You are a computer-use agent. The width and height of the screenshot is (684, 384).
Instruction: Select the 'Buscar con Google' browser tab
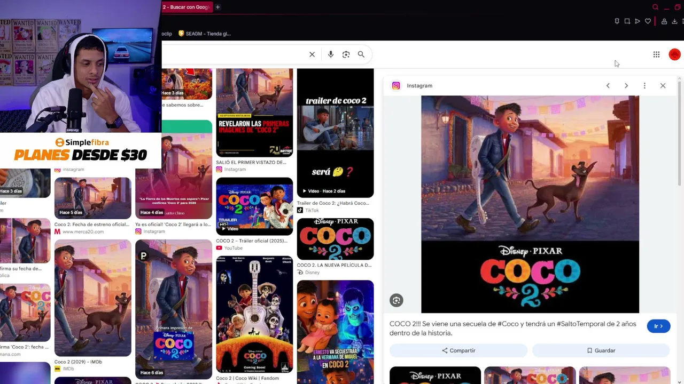tap(186, 7)
